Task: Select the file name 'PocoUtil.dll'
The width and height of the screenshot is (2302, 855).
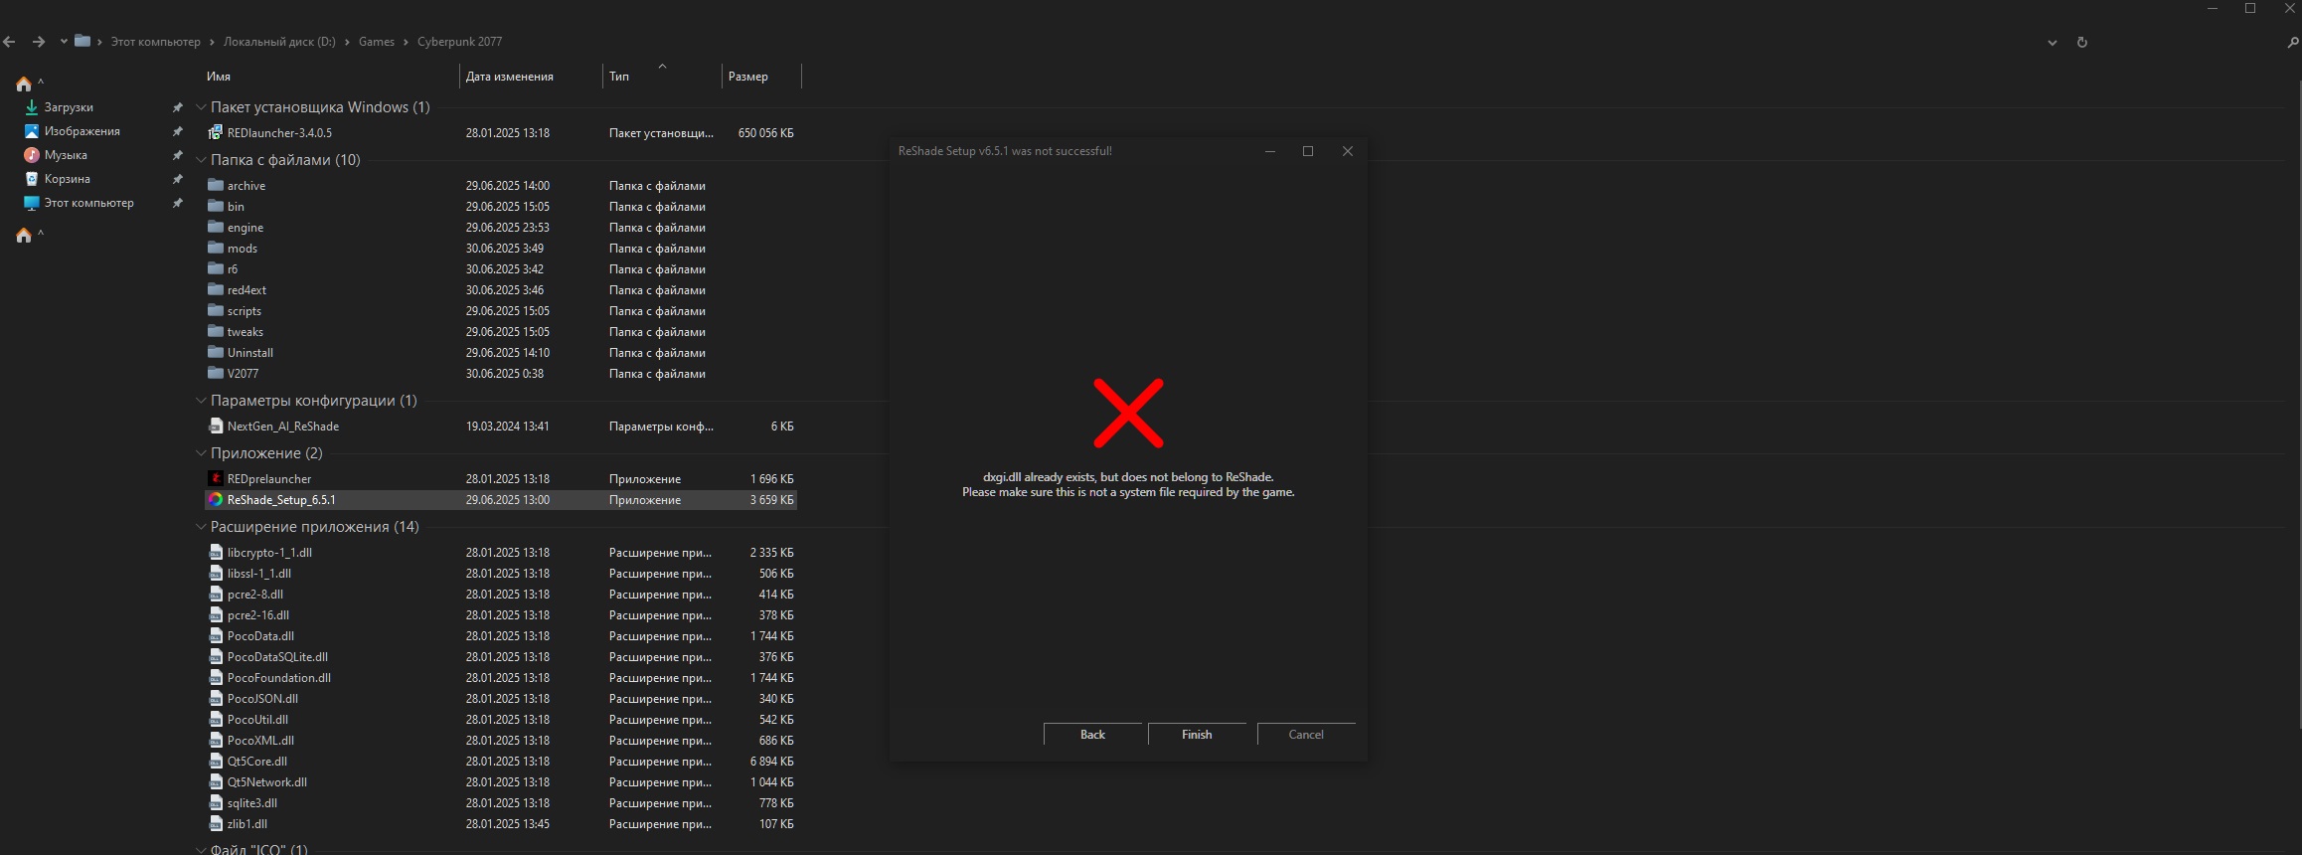Action: [257, 720]
